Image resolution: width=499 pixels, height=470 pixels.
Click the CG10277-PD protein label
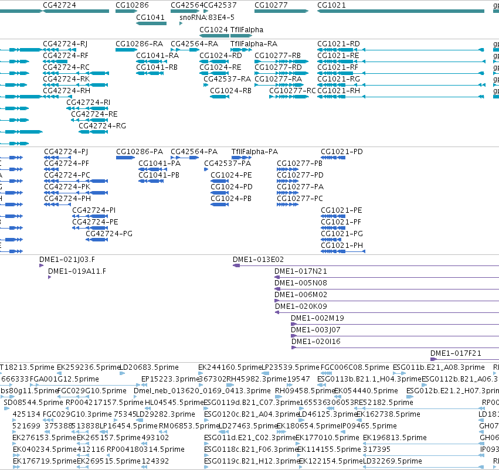point(300,175)
